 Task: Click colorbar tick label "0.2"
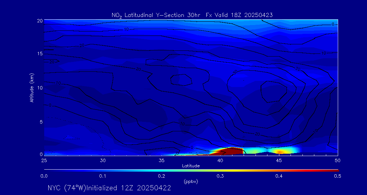161,176
